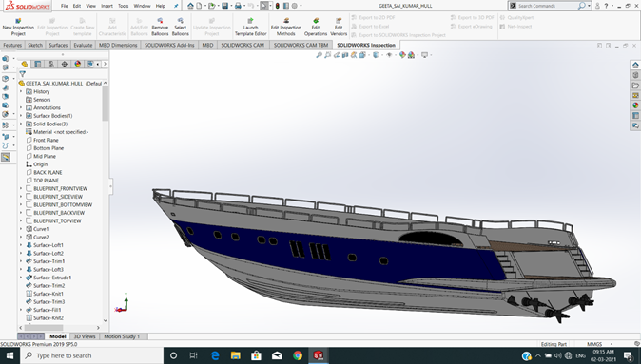Toggle visibility box of BLUEPRINT_BOTTOMVIEW
This screenshot has width=641, height=364.
pyautogui.click(x=29, y=204)
